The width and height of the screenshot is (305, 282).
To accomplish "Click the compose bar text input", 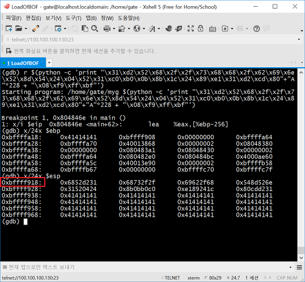I will coord(148,267).
